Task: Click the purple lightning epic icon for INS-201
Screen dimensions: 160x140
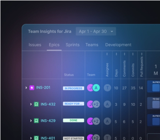Action: coord(32,88)
